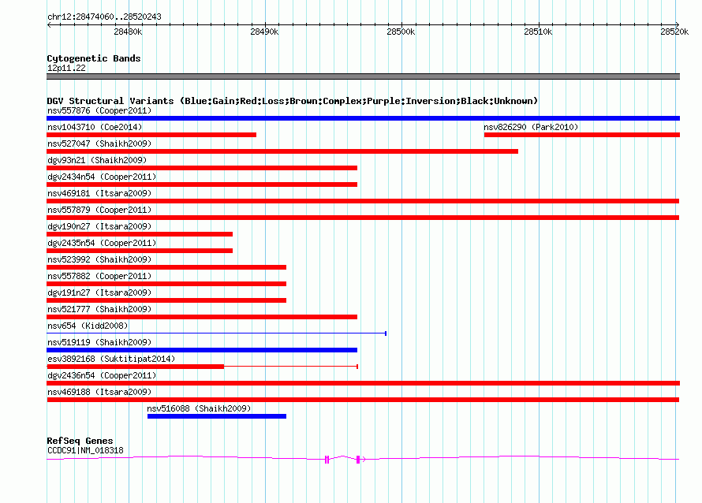Select the red nsv521777 loss bar
Viewport: 702px width, 503px height.
tap(202, 317)
